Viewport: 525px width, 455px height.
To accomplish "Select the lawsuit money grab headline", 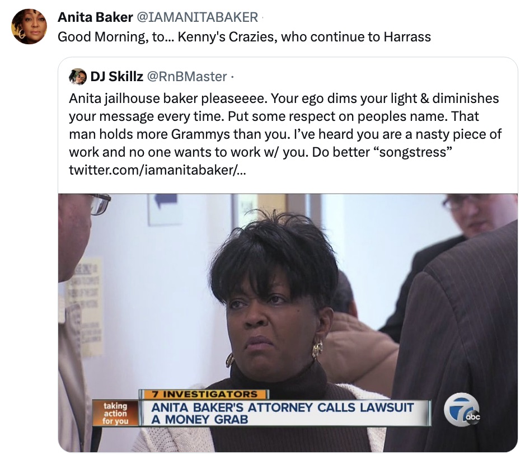I will tap(283, 413).
